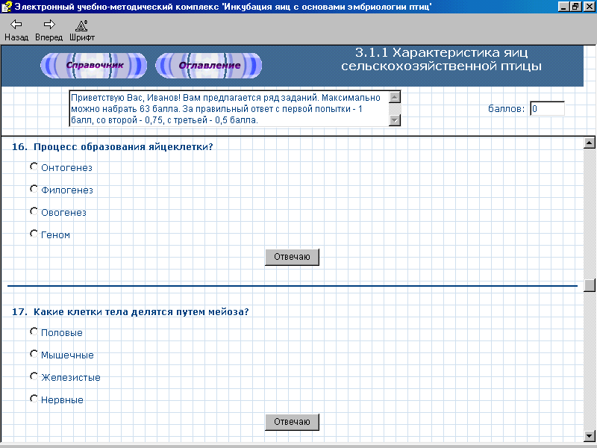Select the Нервные option

34,399
